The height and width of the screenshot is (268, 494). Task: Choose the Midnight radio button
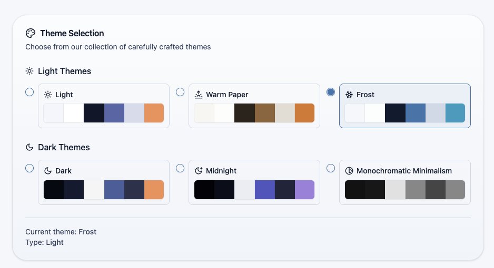[180, 168]
